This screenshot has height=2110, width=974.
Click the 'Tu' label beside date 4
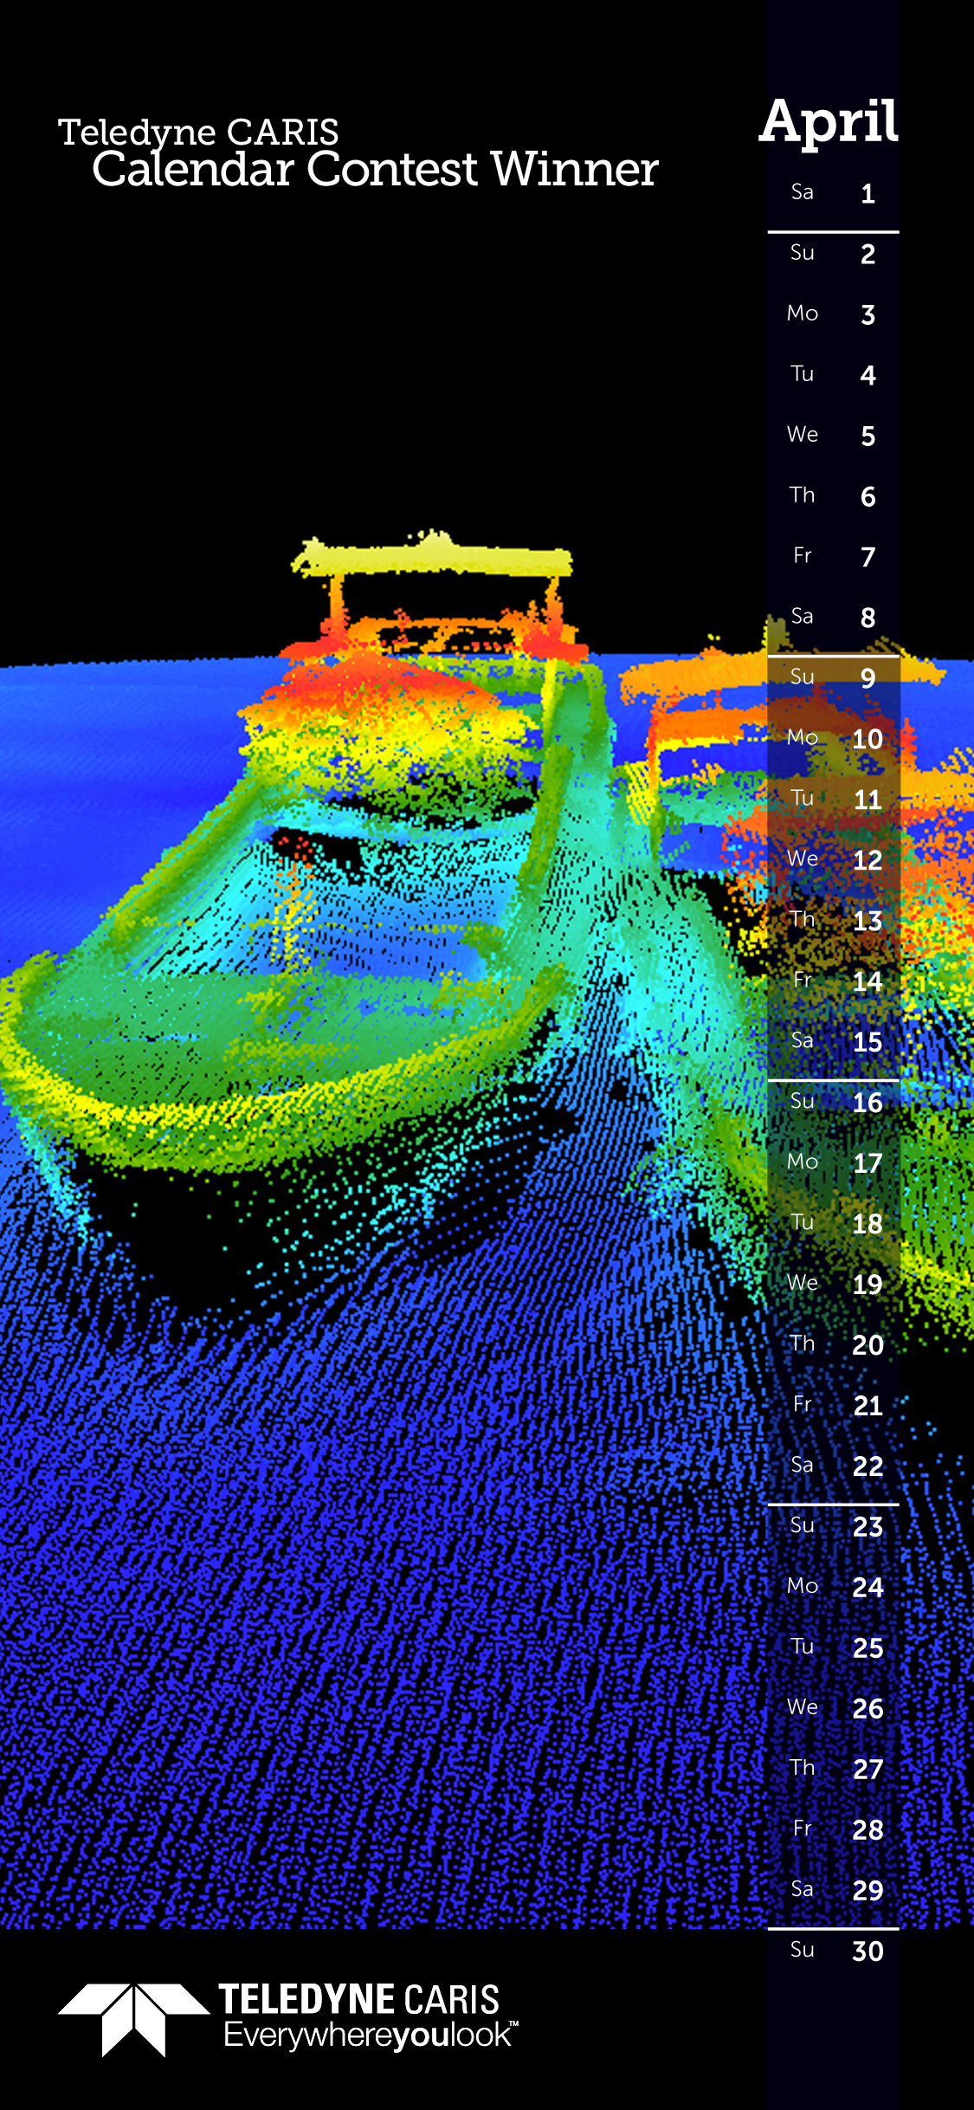[803, 373]
